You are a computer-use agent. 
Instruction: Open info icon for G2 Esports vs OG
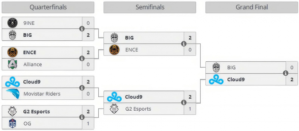82,117
